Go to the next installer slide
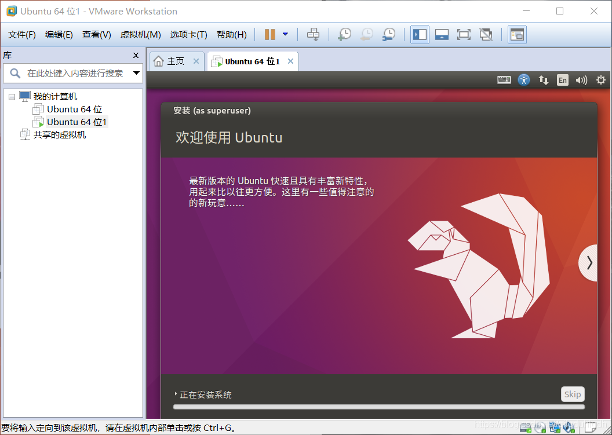 point(588,263)
